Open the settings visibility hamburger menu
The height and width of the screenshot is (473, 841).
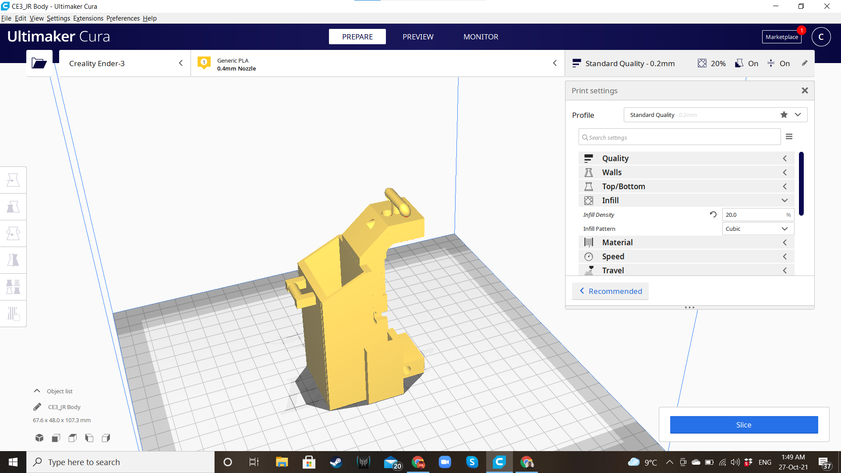789,137
